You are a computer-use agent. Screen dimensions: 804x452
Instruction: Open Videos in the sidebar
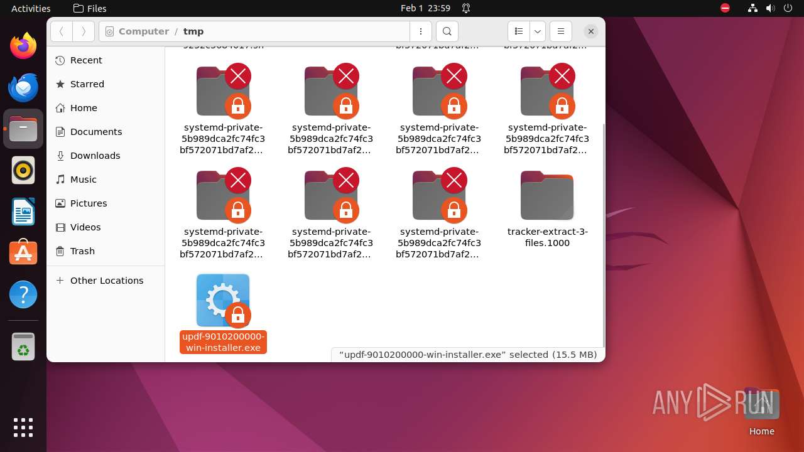(106, 227)
